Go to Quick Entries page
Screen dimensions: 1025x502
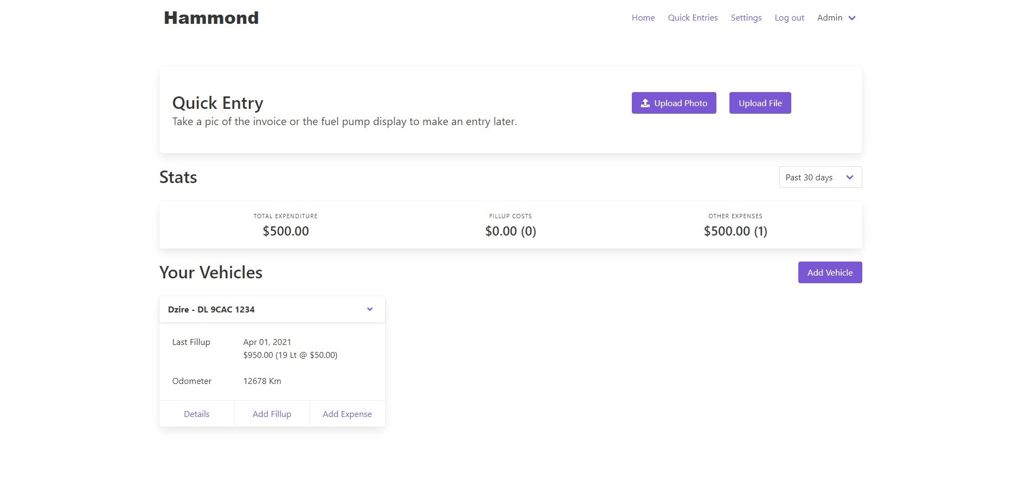click(692, 18)
